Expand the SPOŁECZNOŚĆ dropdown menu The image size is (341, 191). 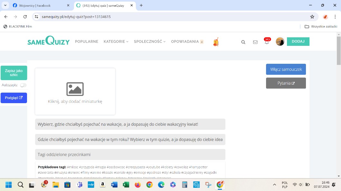150,42
